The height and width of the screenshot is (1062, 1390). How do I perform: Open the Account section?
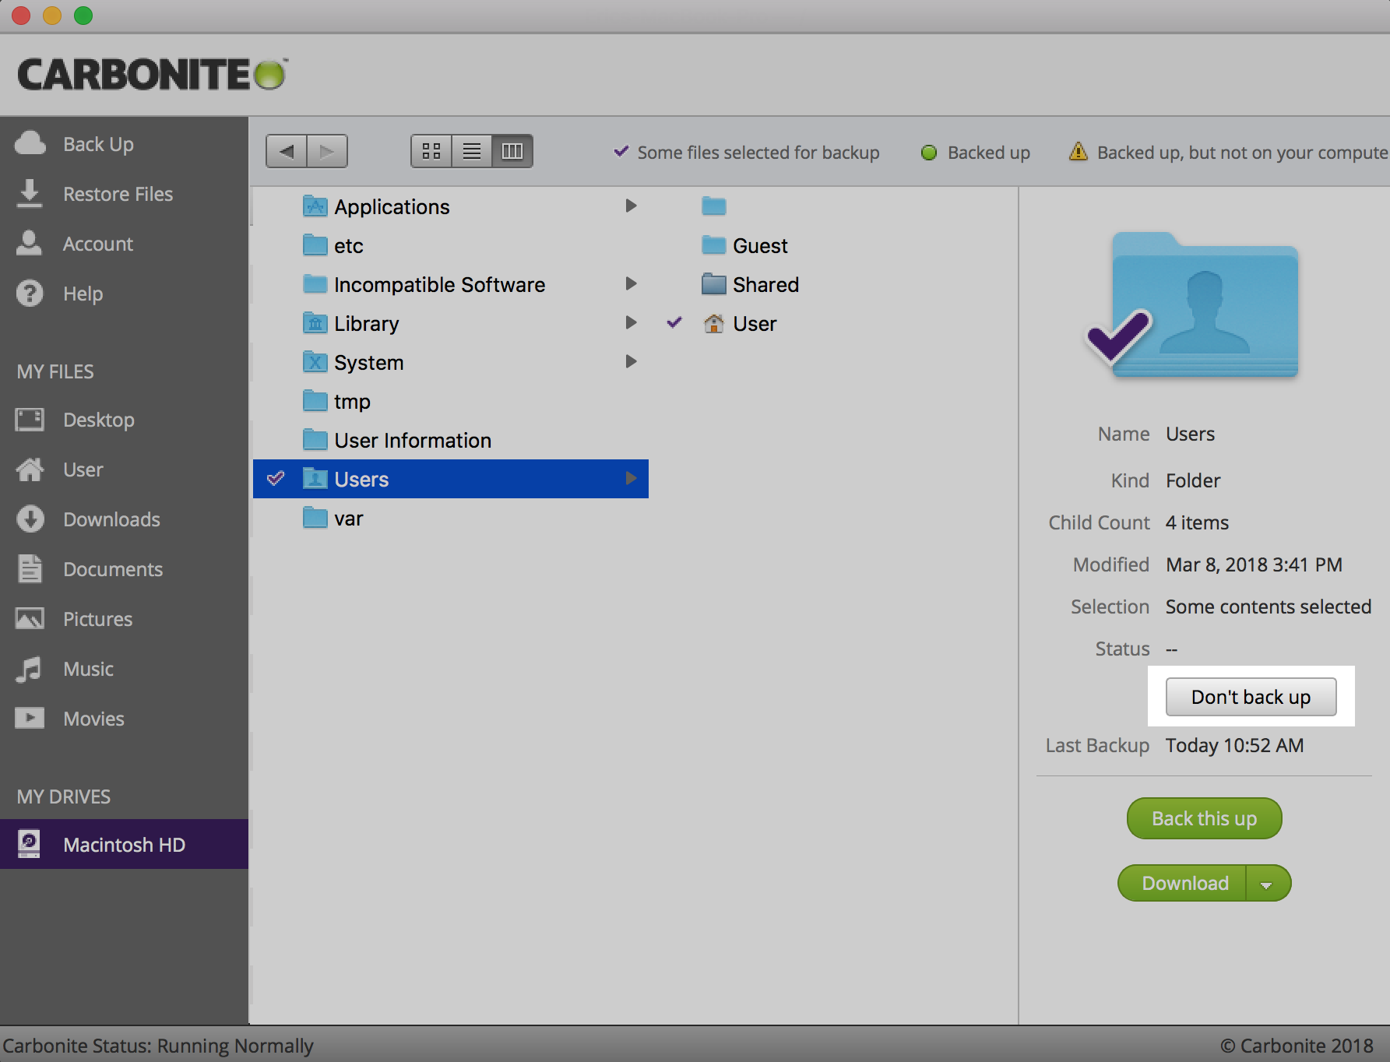tap(97, 244)
